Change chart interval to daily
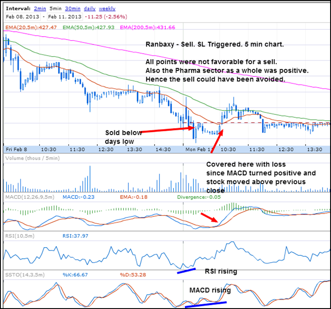Image resolution: width=331 pixels, height=309 pixels. pos(90,8)
